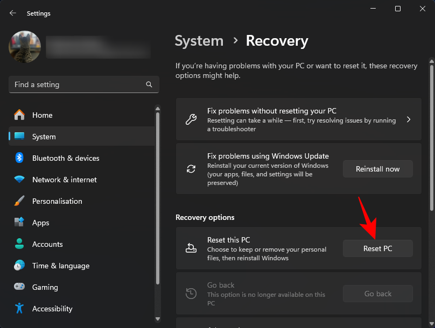Viewport: 435px width, 328px height.
Task: Open the Home icon in sidebar
Action: click(x=19, y=115)
